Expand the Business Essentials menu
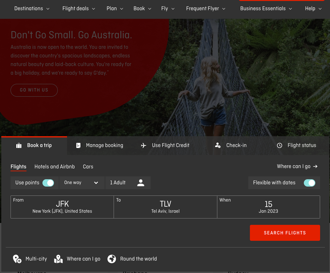This screenshot has height=273, width=330. (266, 9)
